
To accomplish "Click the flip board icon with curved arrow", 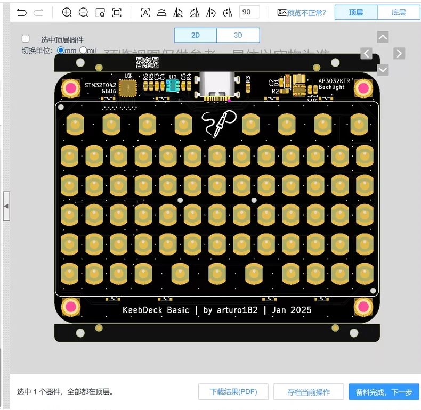I will pos(161,12).
